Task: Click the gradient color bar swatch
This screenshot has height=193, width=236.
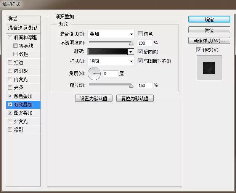Action: (108, 51)
